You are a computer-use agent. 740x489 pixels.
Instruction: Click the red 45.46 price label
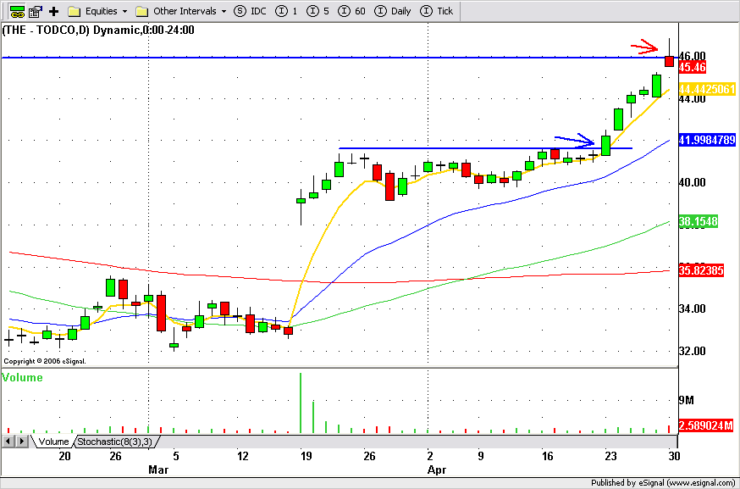tap(692, 68)
